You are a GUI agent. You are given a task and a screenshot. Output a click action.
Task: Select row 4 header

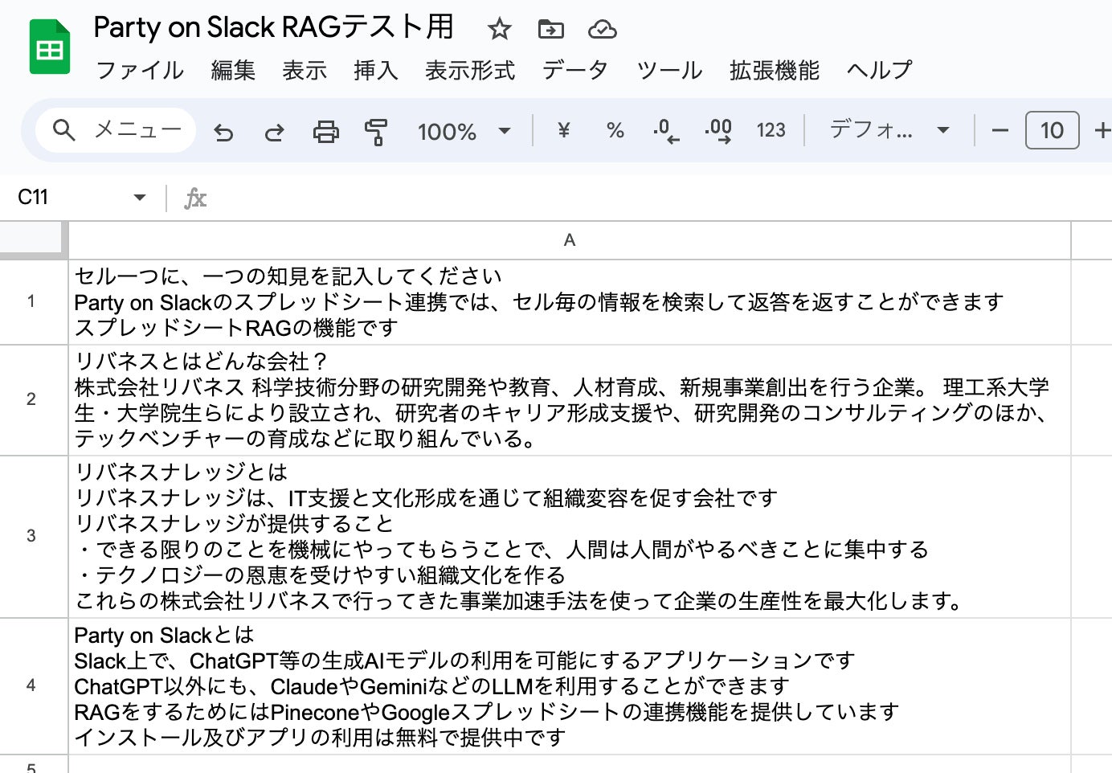(31, 685)
